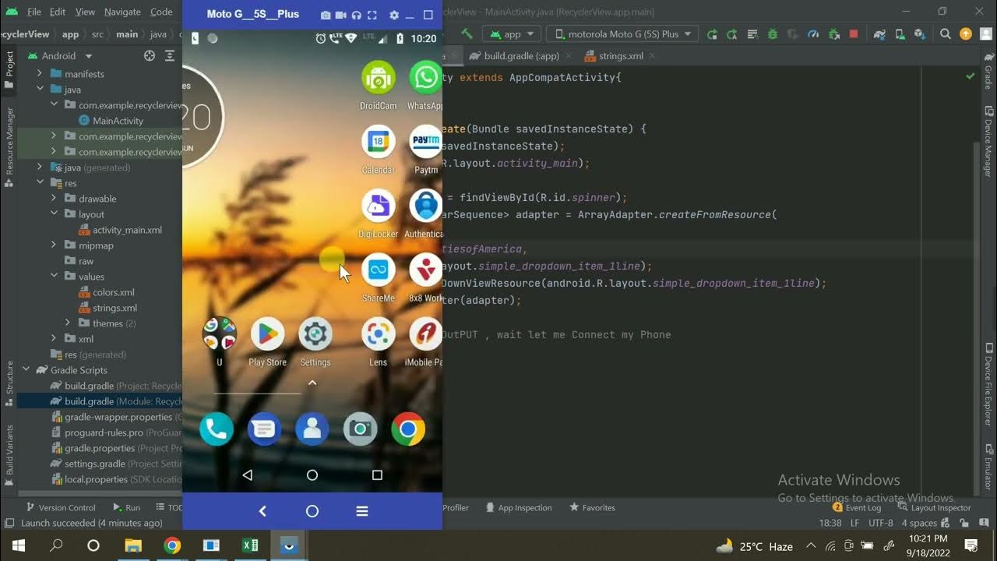Screen dimensions: 997x561
Task: Expand the drawable folder
Action: 54,199
